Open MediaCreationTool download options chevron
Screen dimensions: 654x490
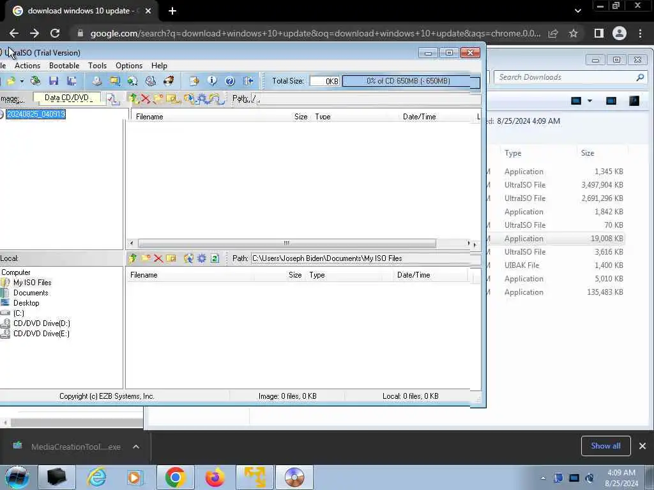click(x=136, y=447)
